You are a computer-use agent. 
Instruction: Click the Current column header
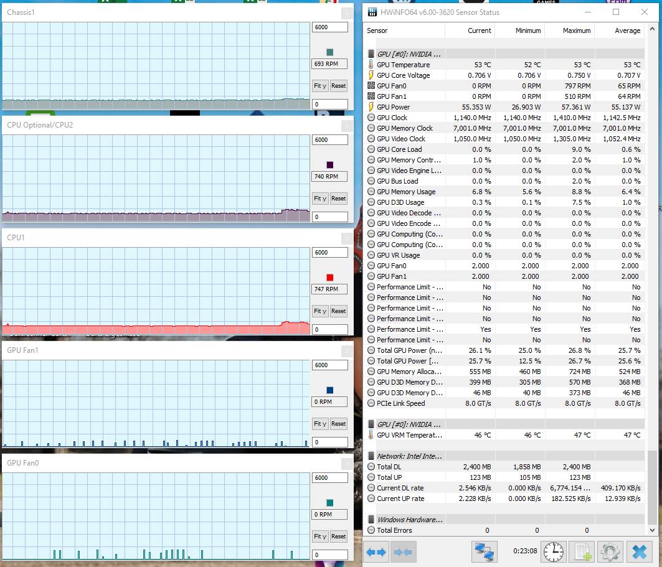pos(470,30)
